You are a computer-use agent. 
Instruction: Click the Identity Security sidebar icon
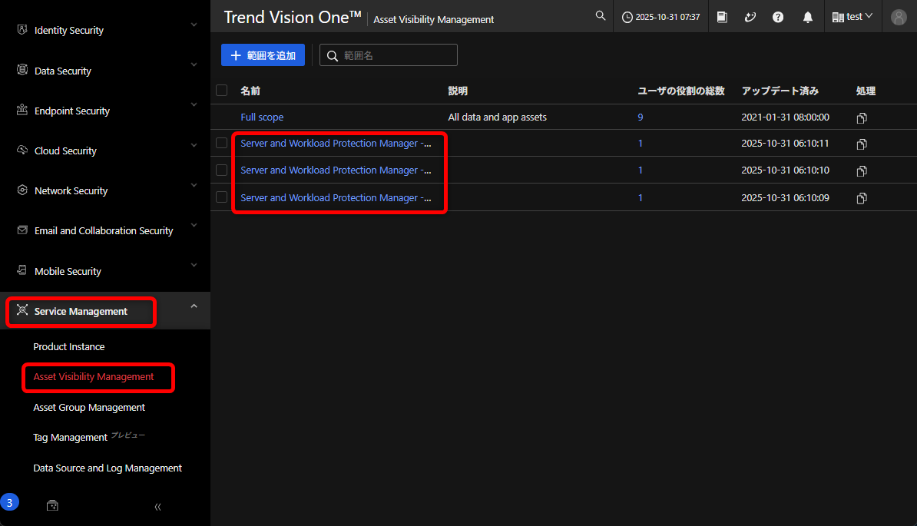pos(22,29)
